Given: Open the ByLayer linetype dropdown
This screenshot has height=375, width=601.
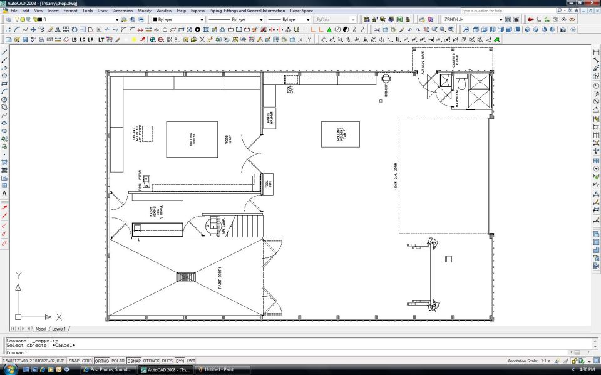Looking at the screenshot, I should pyautogui.click(x=261, y=19).
